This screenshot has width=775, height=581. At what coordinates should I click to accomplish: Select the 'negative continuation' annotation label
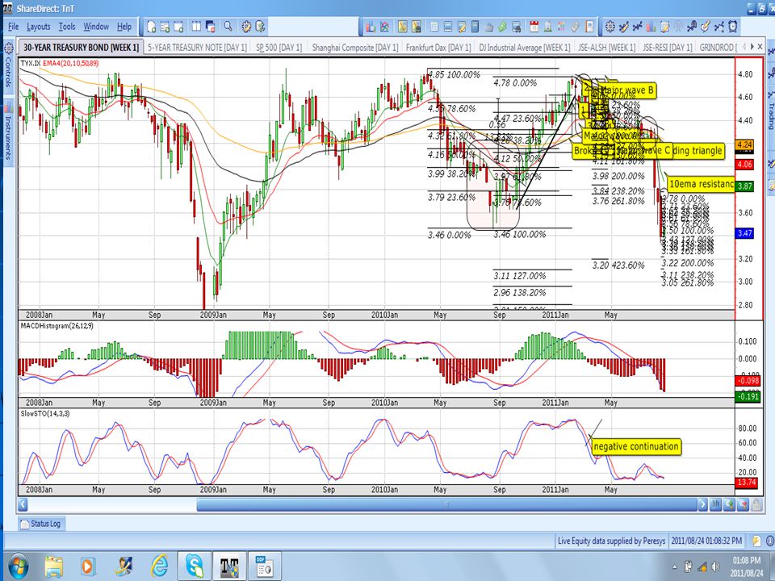(635, 446)
